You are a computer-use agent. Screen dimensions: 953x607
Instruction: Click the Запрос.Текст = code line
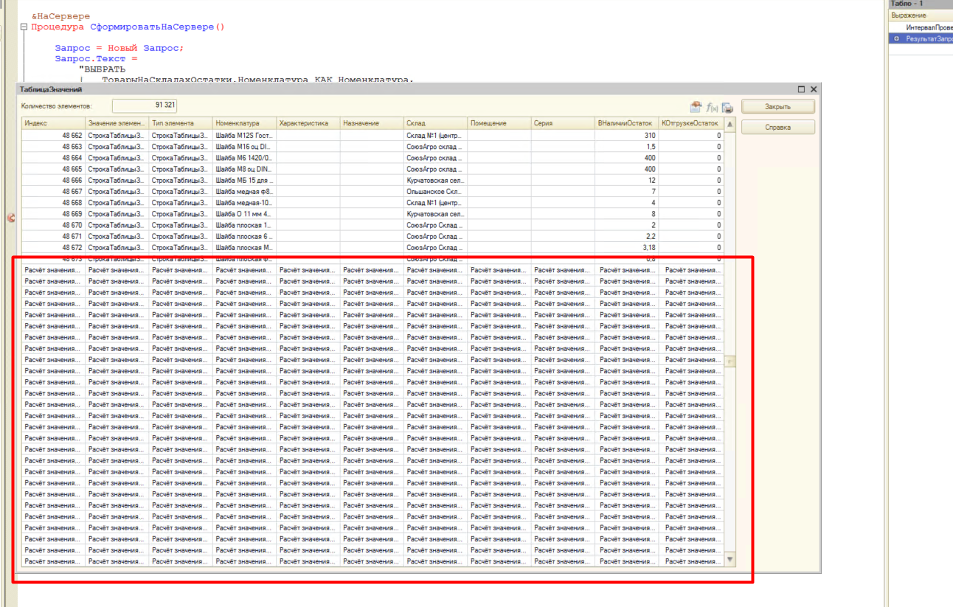click(x=96, y=58)
